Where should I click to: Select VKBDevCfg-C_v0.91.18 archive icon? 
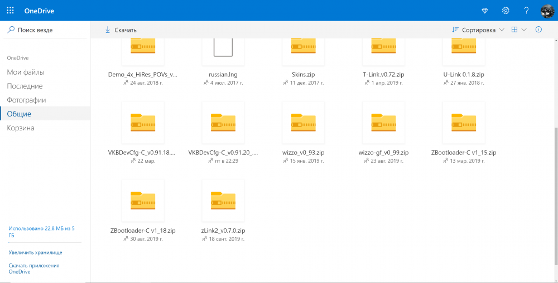pyautogui.click(x=143, y=123)
